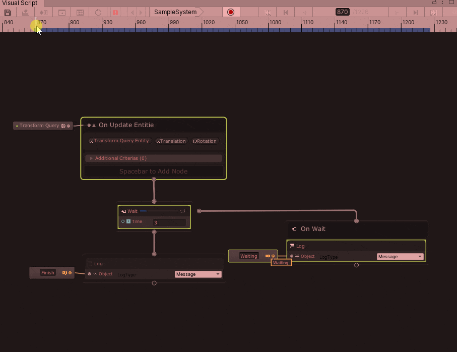Click the On Wait node top port
Image resolution: width=457 pixels, height=352 pixels.
point(356,221)
